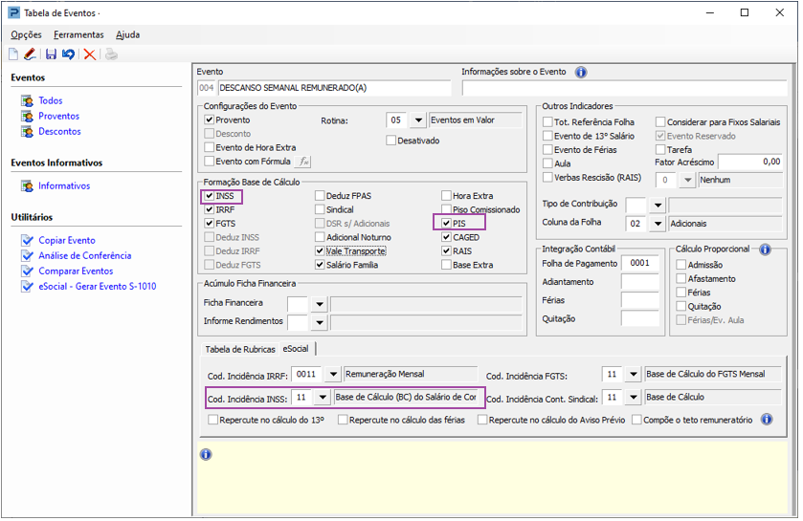
Task: Click the Adiantamento input field
Action: 639,282
